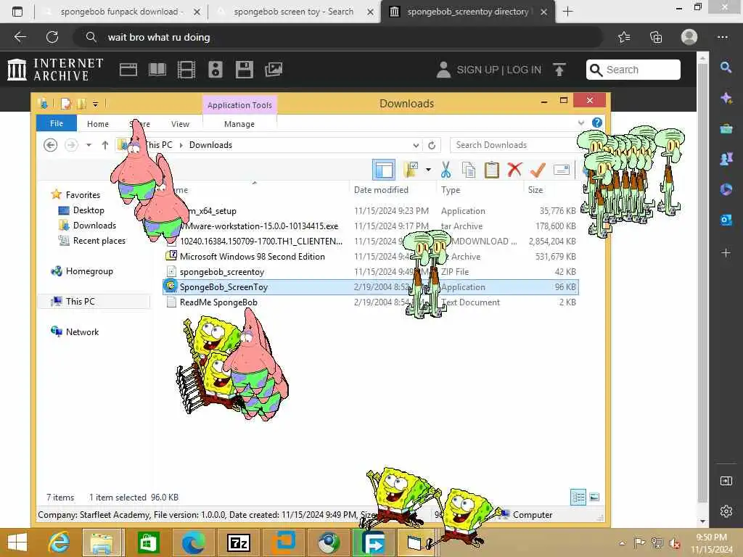This screenshot has height=557, width=743.
Task: Click the Cut scissors icon
Action: pyautogui.click(x=446, y=169)
